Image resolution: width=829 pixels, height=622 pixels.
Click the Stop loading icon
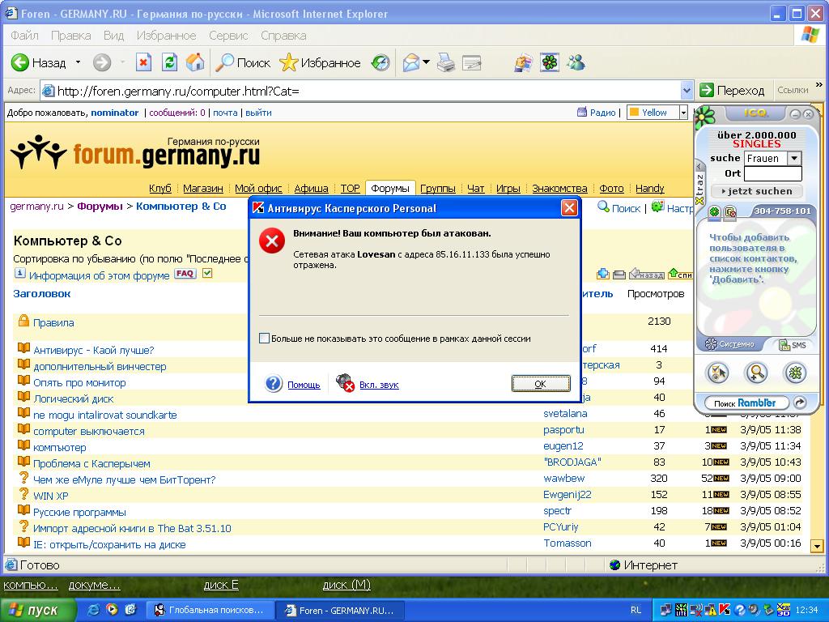pos(143,62)
